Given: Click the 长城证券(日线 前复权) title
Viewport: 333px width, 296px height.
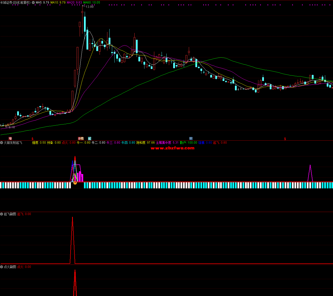Looking at the screenshot, I should coord(15,3).
